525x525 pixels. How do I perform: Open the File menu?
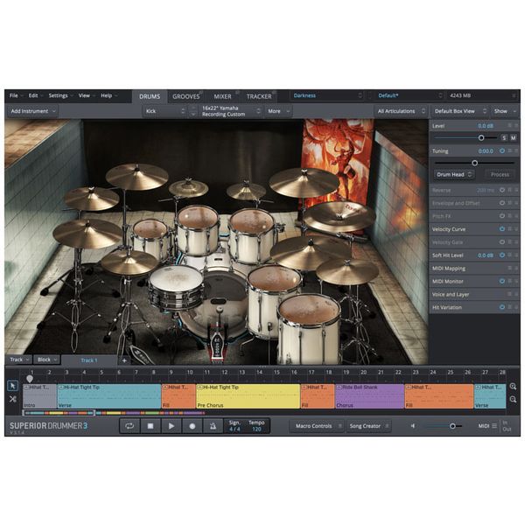(16, 95)
